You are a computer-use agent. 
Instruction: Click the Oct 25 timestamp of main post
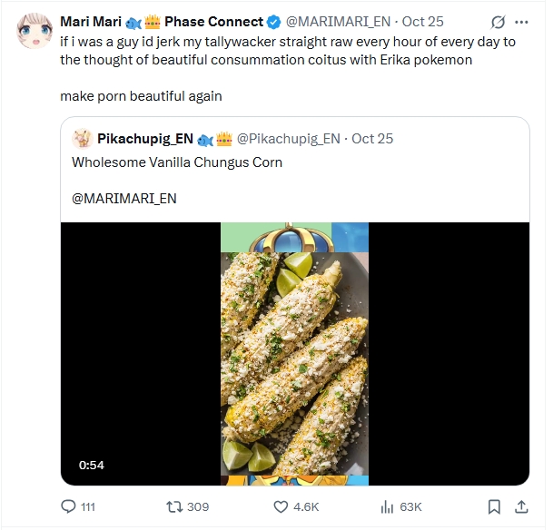click(423, 22)
